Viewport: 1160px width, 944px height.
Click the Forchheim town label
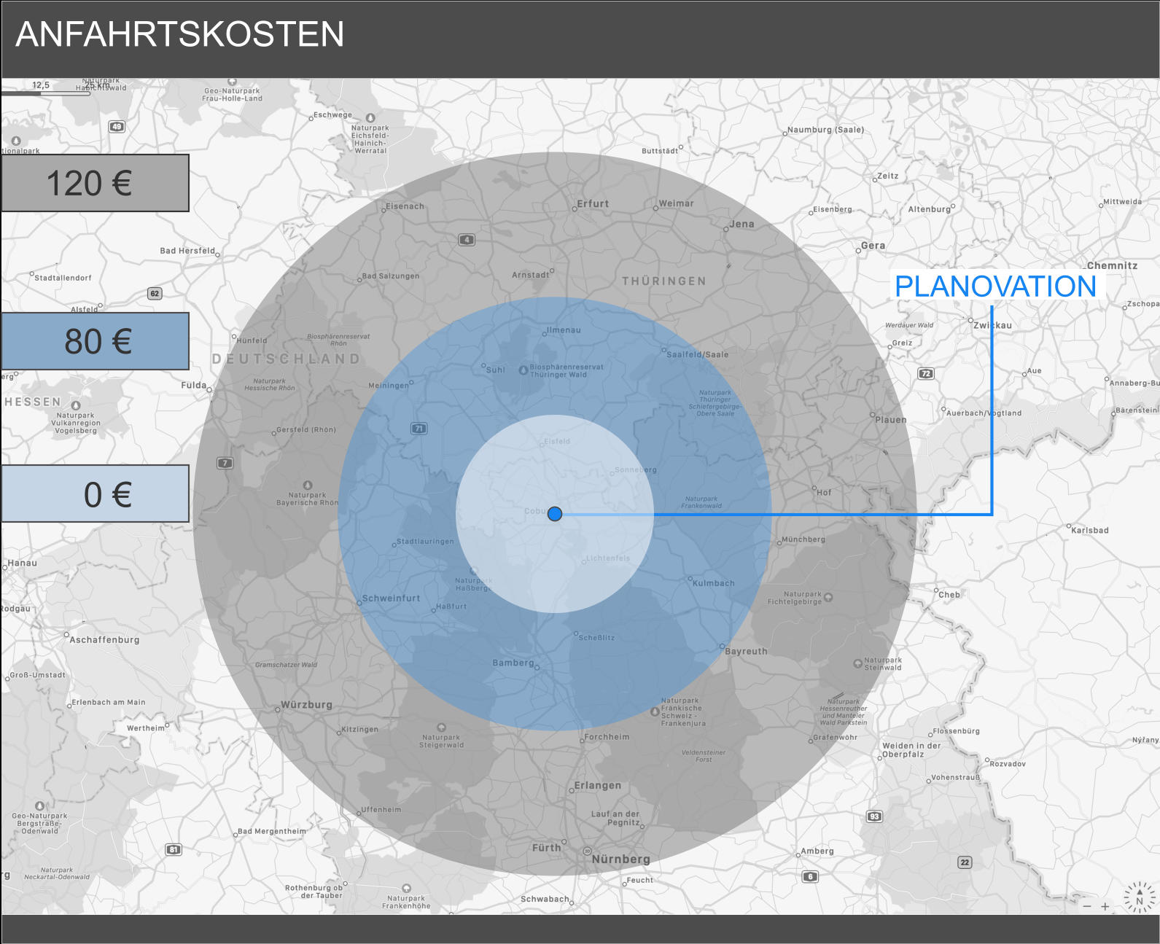click(x=607, y=737)
